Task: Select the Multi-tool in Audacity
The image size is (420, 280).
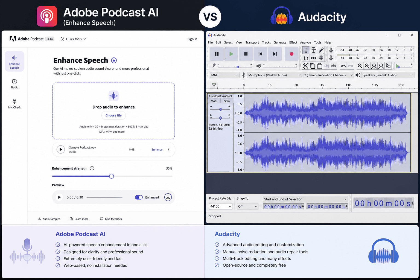Action: (321, 58)
